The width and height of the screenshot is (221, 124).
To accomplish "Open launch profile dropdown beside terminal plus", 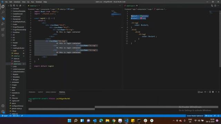I will 207,92.
